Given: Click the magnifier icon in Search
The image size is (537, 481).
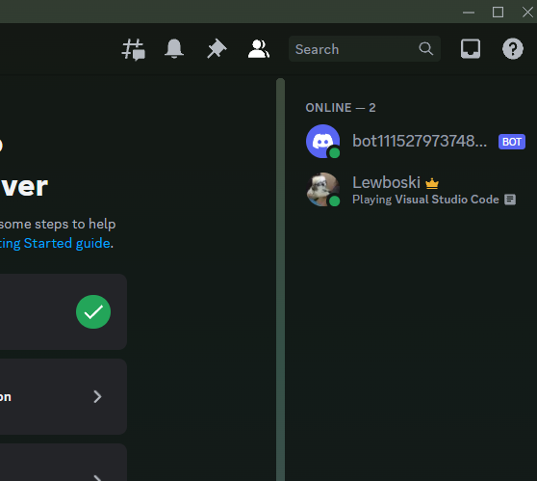Looking at the screenshot, I should (x=425, y=49).
